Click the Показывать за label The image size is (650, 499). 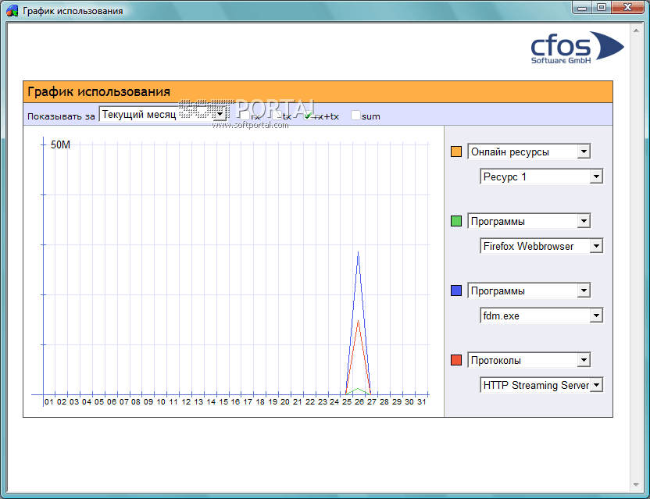point(61,116)
